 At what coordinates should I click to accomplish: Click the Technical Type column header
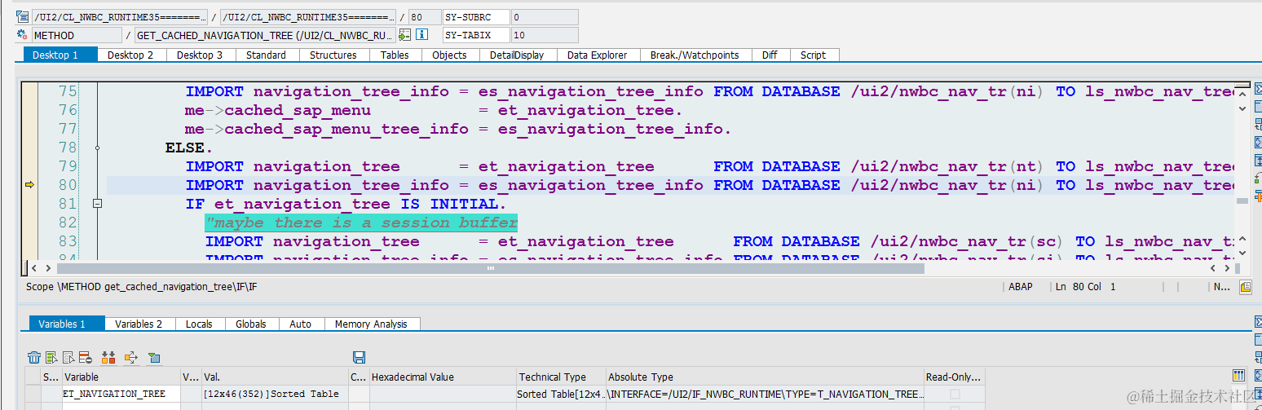tap(562, 377)
